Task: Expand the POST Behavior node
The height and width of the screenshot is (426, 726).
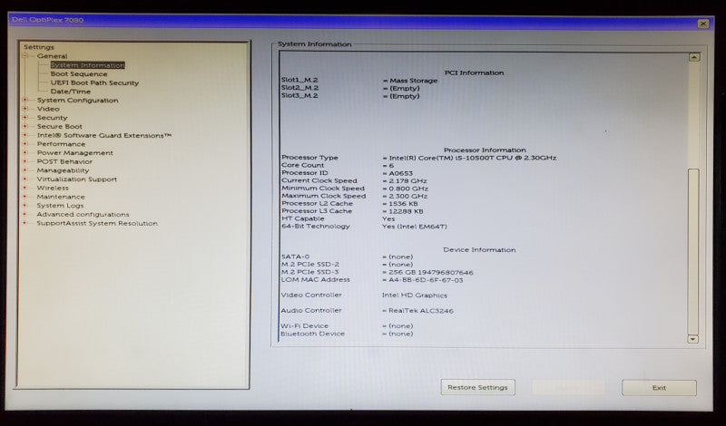Action: [x=25, y=161]
